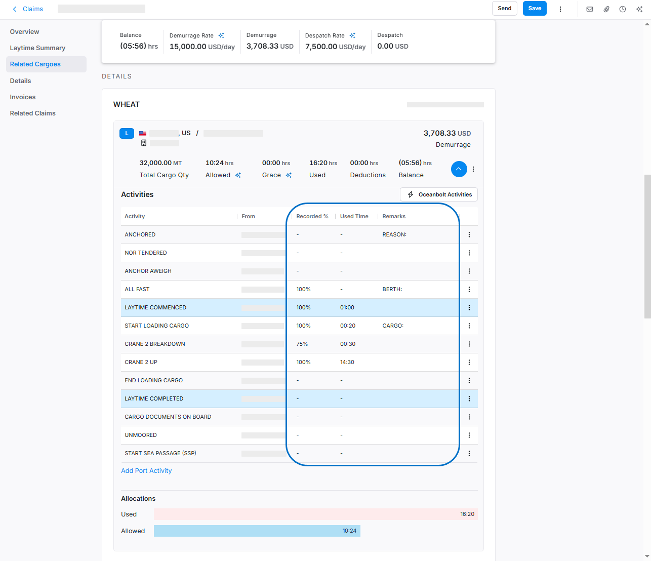Viewport: 651px width, 561px height.
Task: Click the Oceanbolt Activities button
Action: [x=439, y=194]
